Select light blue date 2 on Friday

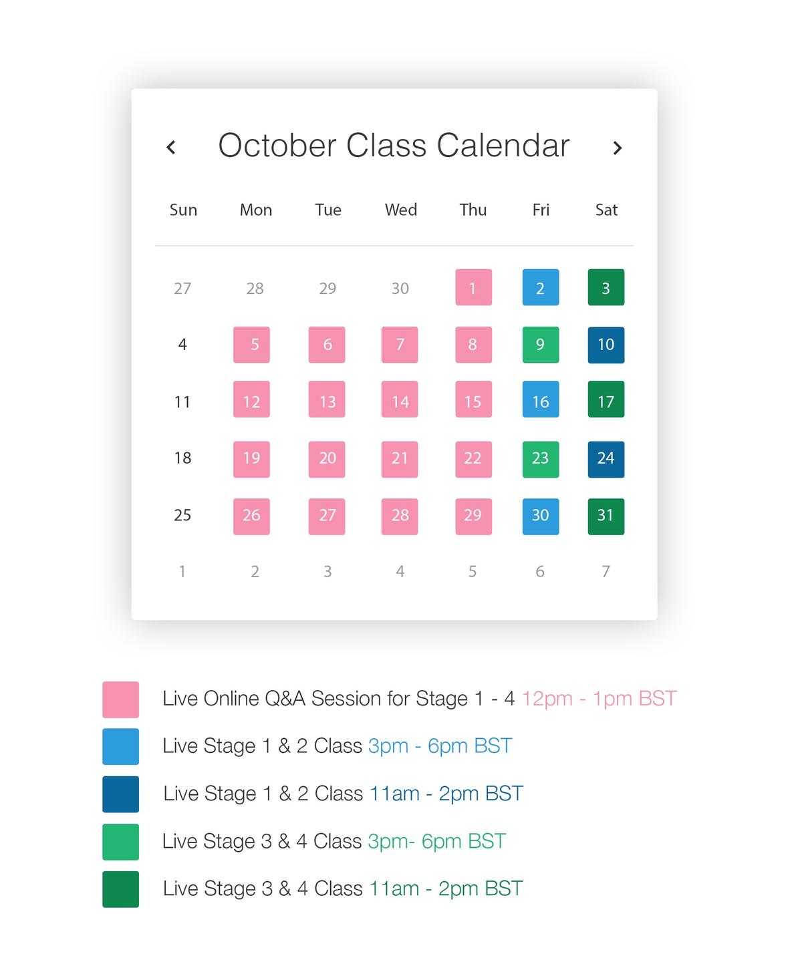click(x=540, y=287)
